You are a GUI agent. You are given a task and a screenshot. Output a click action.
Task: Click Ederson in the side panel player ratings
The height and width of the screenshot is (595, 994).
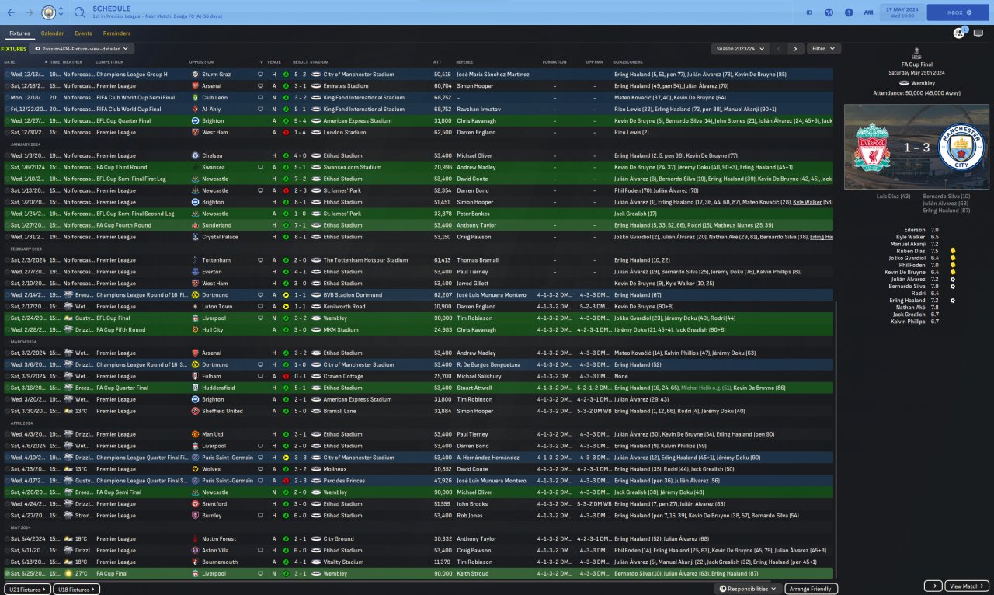915,230
